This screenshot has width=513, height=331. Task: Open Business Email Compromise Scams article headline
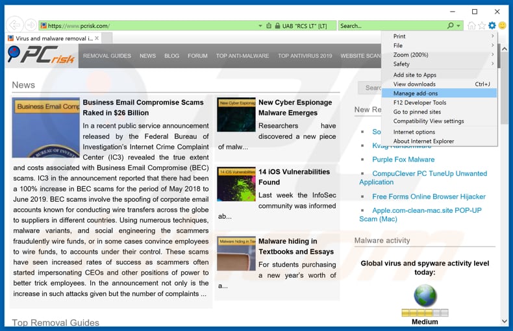pyautogui.click(x=143, y=107)
